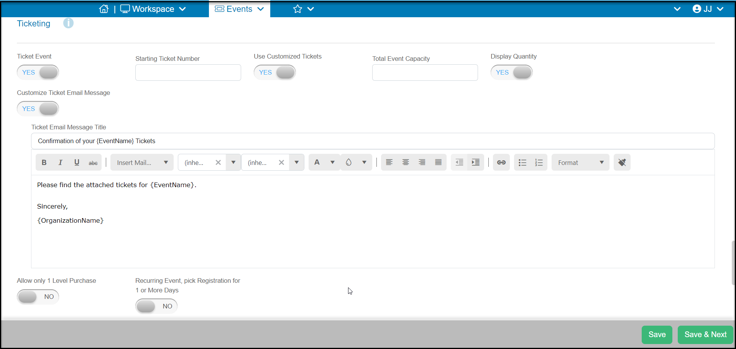Open the Workspace menu
Image resolution: width=736 pixels, height=349 pixels.
click(153, 9)
